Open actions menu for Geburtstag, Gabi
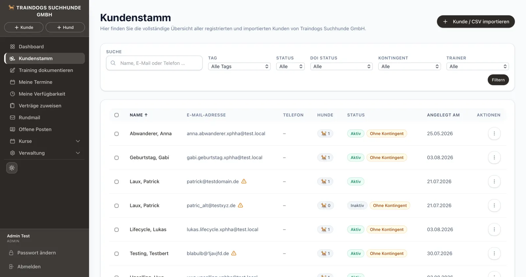 494,157
